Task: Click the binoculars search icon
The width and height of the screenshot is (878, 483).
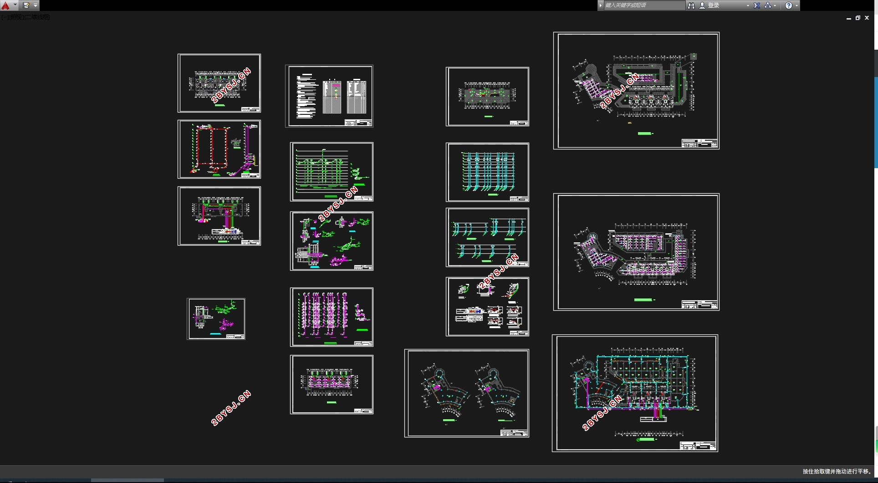Action: [x=691, y=5]
